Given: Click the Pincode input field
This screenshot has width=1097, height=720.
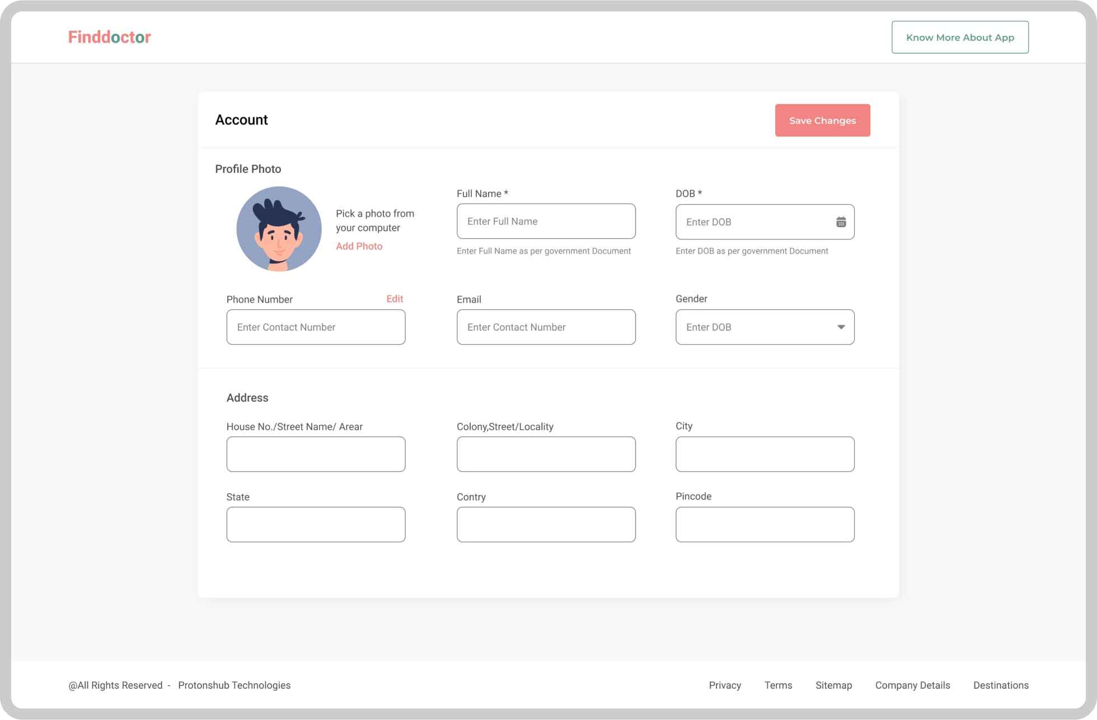Looking at the screenshot, I should pyautogui.click(x=765, y=525).
